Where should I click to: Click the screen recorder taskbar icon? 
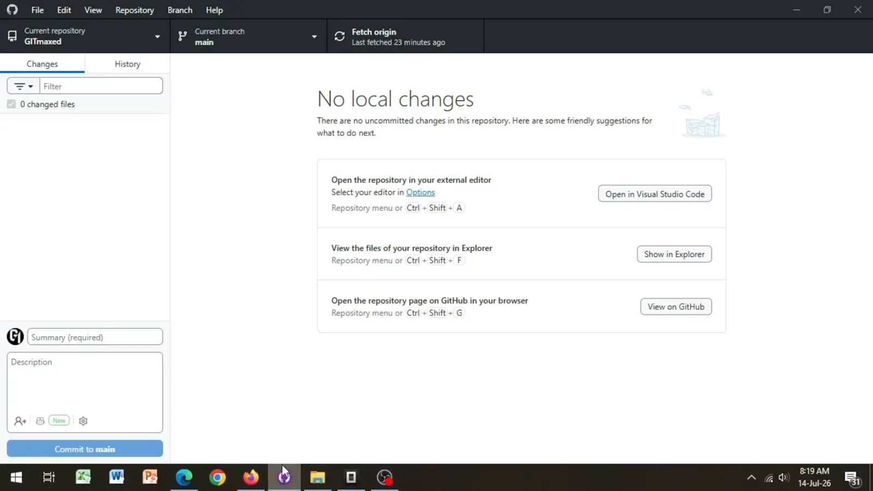(x=385, y=477)
